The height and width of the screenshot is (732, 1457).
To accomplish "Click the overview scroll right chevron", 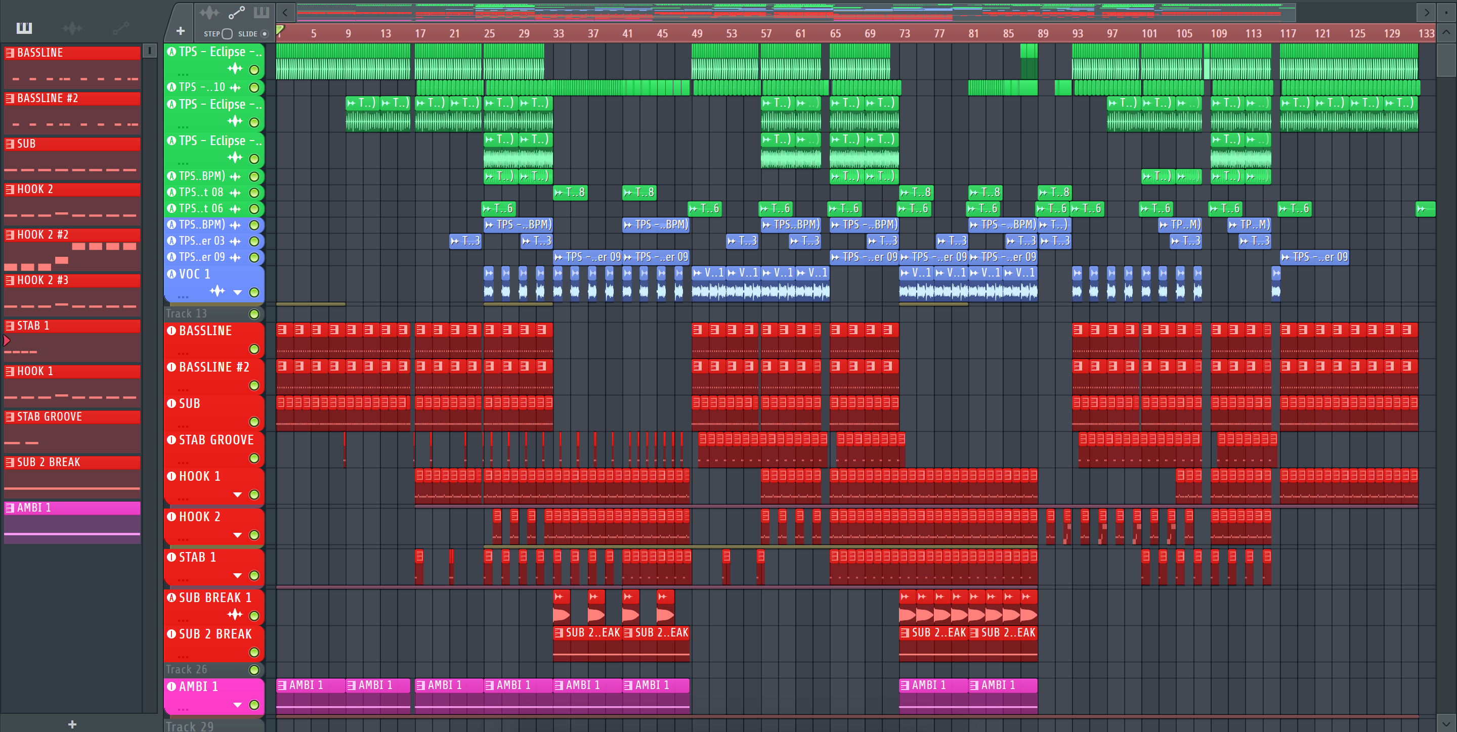I will pyautogui.click(x=1427, y=12).
